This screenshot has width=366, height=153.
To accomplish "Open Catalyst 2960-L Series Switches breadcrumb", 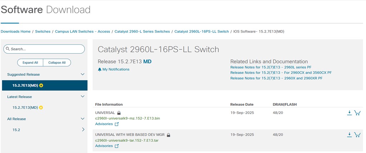I will [142, 31].
